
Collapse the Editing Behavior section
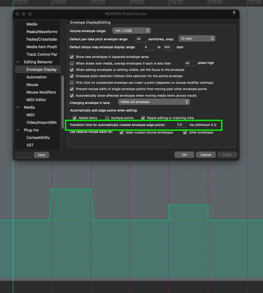click(x=18, y=62)
